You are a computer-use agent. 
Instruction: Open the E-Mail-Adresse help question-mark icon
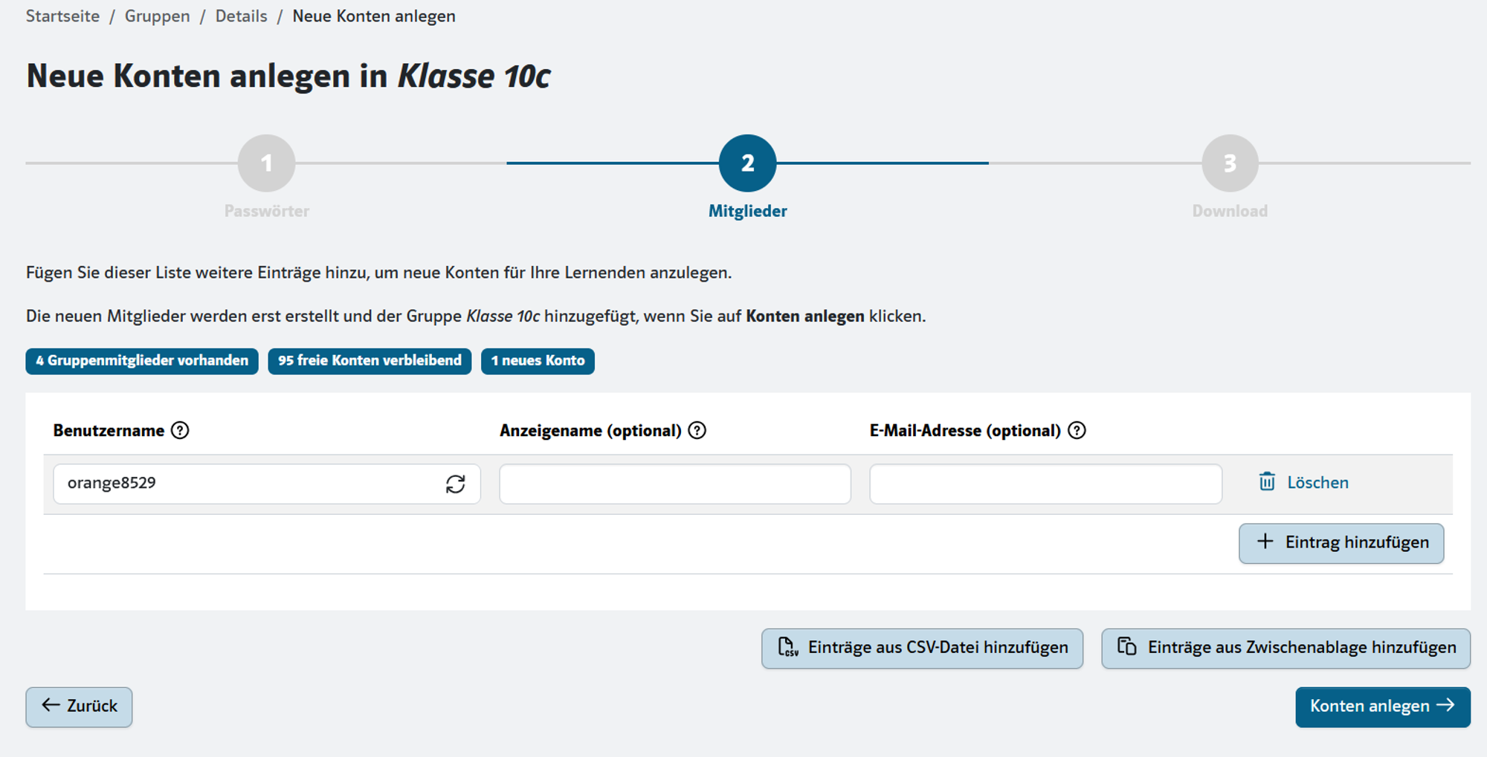click(x=1077, y=430)
